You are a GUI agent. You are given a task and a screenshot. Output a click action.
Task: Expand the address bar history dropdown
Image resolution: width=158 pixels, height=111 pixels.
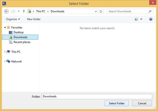(96, 11)
